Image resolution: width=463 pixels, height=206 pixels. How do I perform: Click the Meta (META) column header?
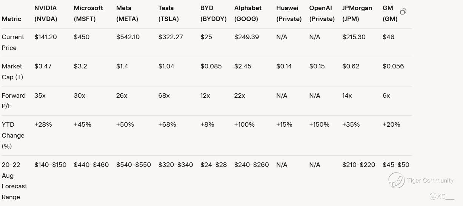click(x=127, y=14)
